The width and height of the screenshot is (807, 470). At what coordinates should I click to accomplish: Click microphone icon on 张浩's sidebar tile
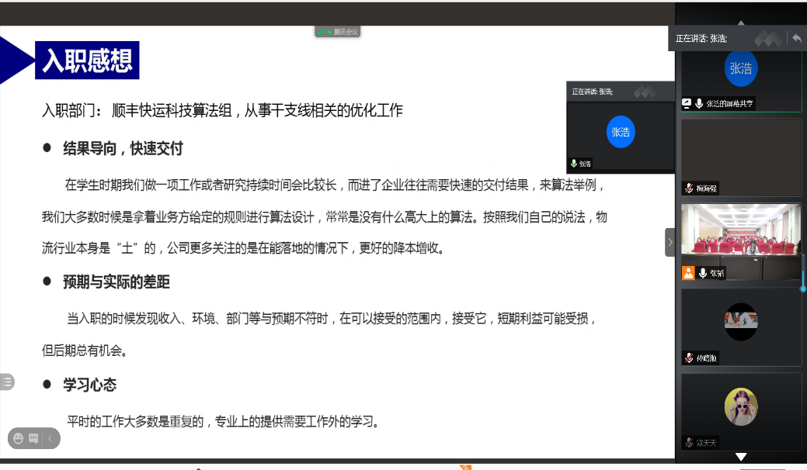[x=699, y=103]
